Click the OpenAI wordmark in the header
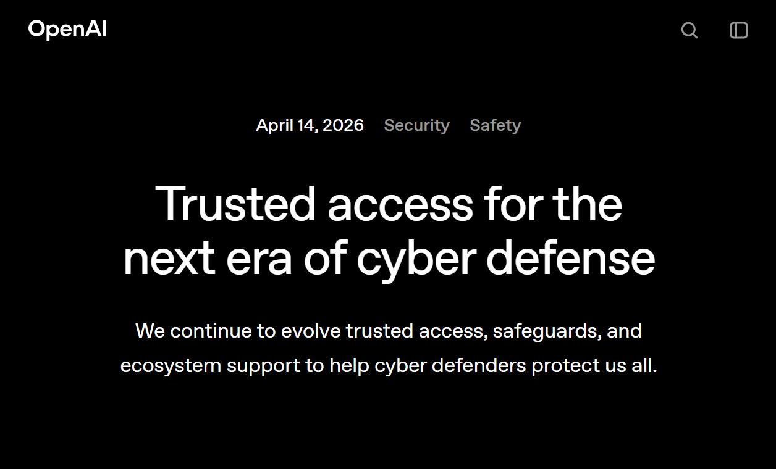776x469 pixels. point(67,29)
